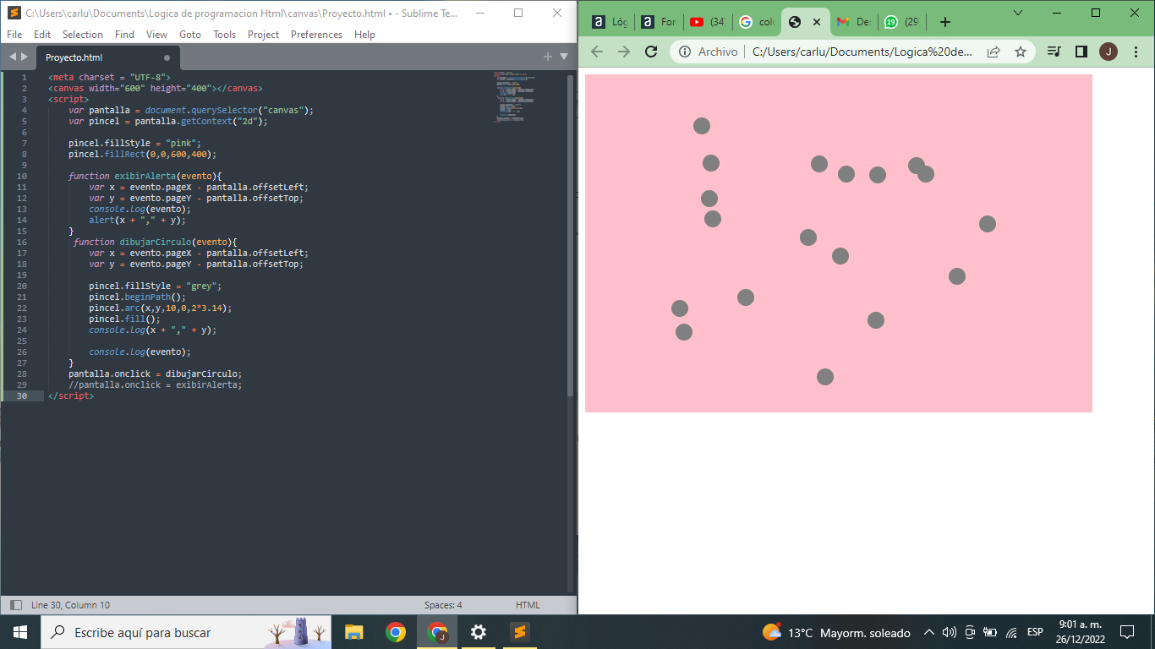Click the editor vertical scrollbar
This screenshot has width=1155, height=649.
pos(570,235)
